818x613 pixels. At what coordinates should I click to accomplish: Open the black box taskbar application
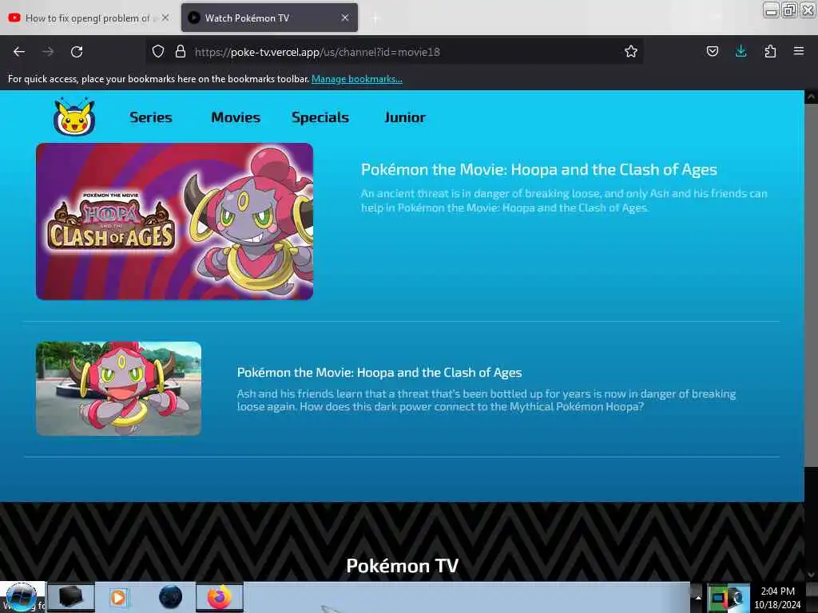pos(71,597)
